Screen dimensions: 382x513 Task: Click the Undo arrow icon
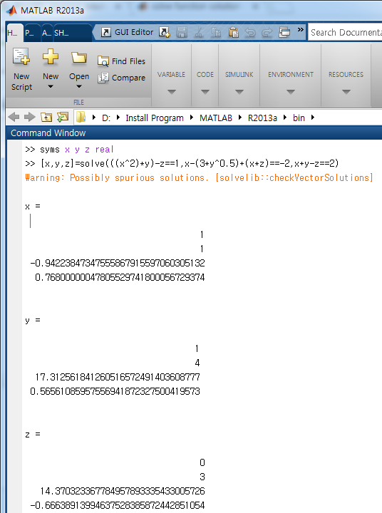click(x=250, y=32)
